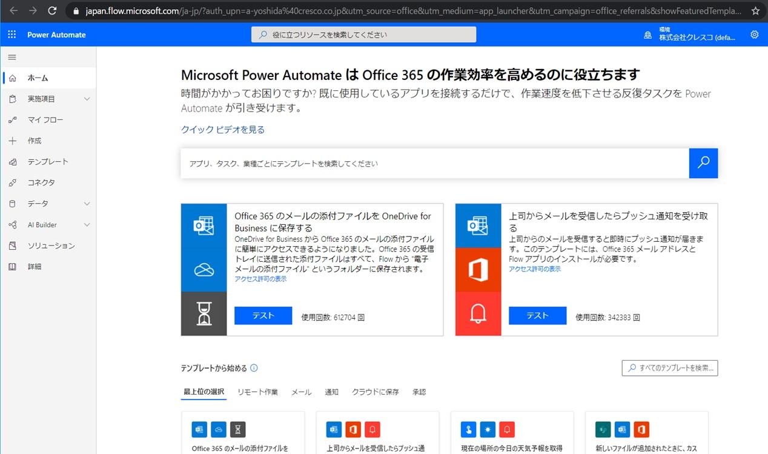This screenshot has width=768, height=454.
Task: Open the 新しいファイルが追加されたときに thumbnail
Action: tap(647, 433)
